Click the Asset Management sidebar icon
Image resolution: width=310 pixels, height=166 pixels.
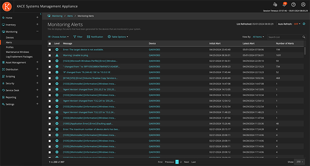(x=3, y=62)
